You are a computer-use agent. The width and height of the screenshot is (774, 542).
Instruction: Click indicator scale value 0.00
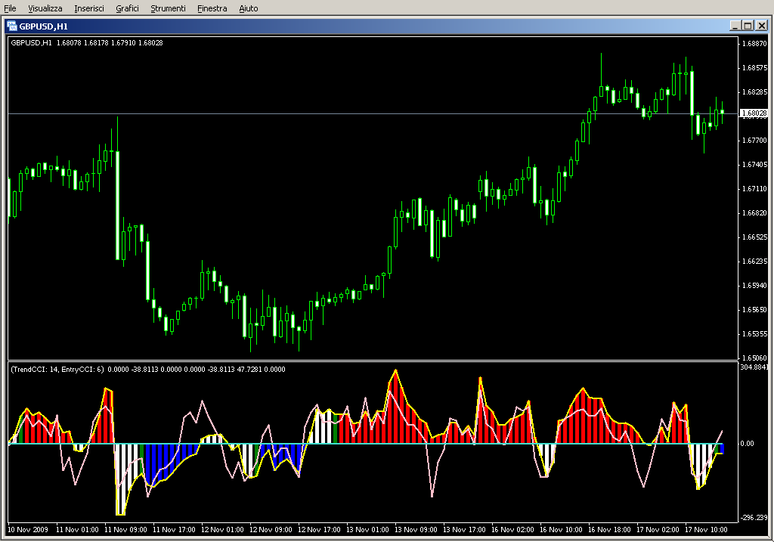click(x=747, y=443)
